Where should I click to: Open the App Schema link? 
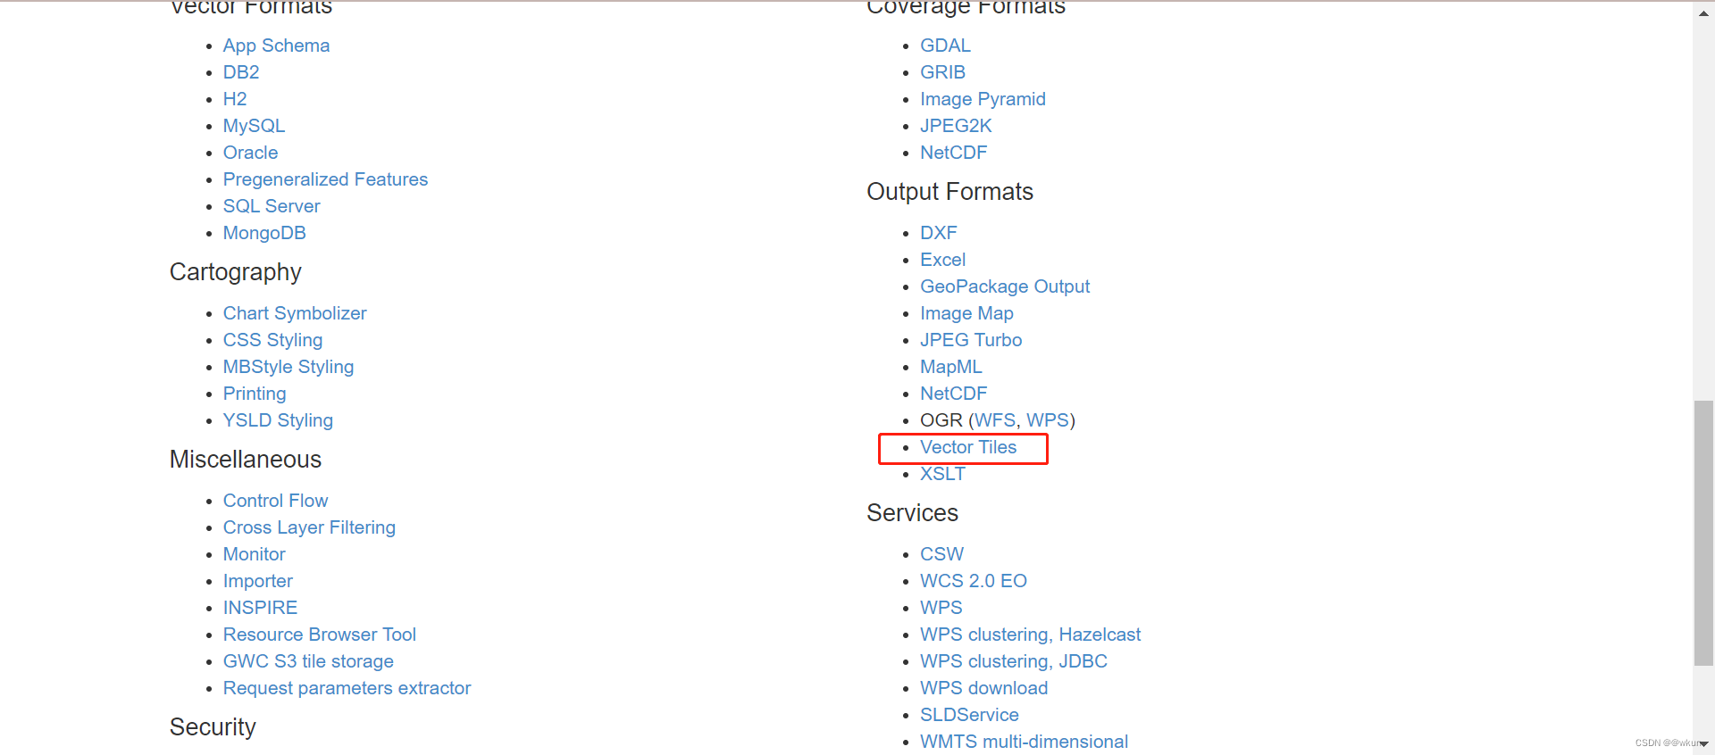pyautogui.click(x=276, y=46)
